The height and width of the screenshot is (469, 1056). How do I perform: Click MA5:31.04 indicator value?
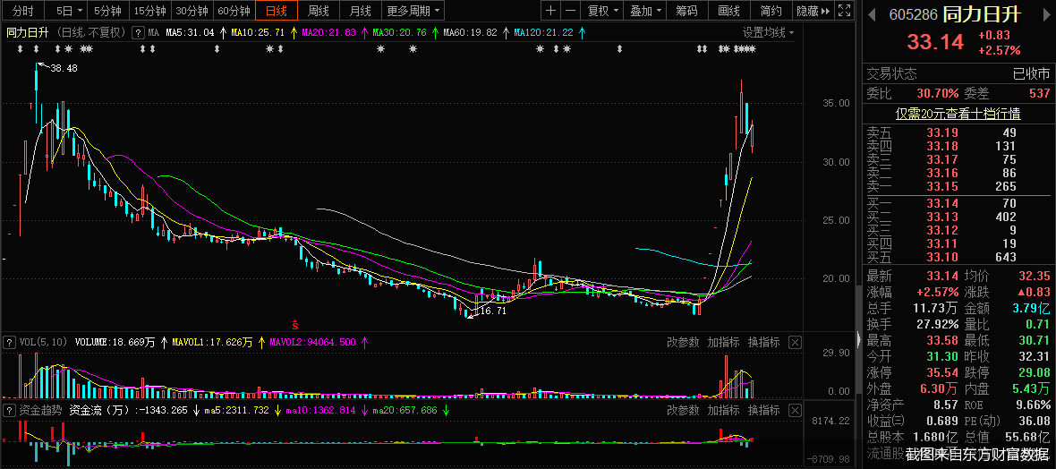tap(191, 32)
